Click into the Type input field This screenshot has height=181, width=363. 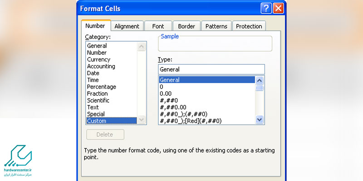(211, 69)
